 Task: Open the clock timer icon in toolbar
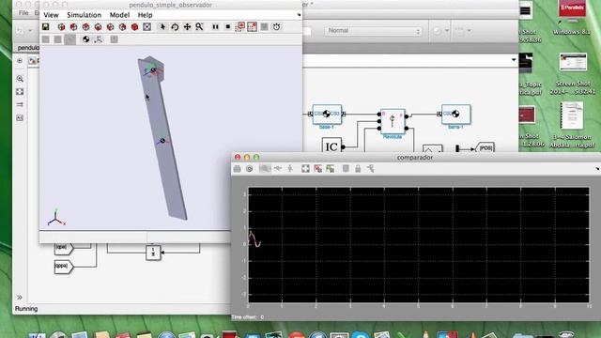[x=277, y=27]
